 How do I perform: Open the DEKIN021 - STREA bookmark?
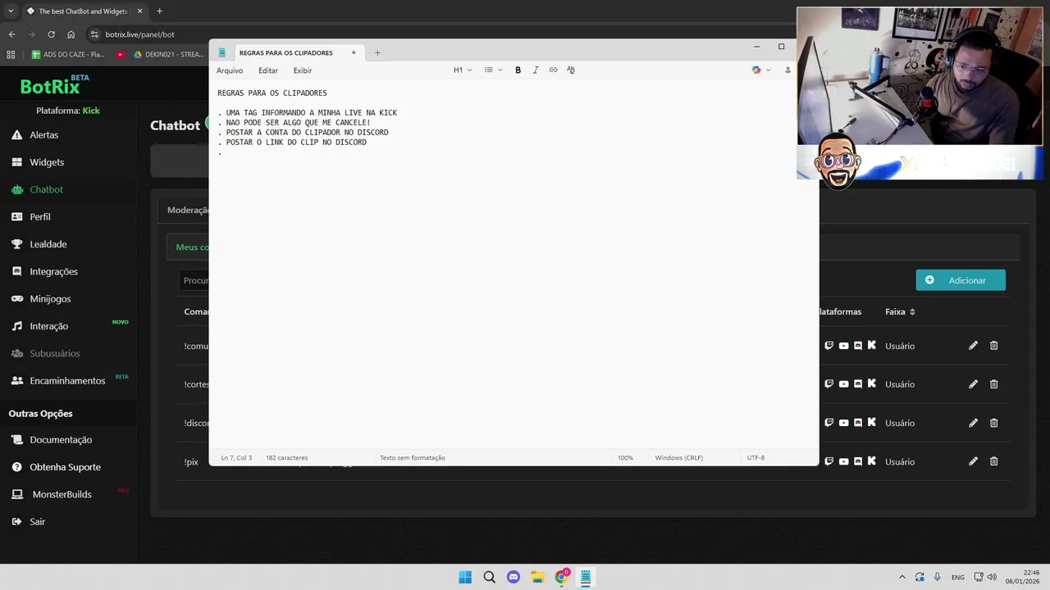coord(168,55)
